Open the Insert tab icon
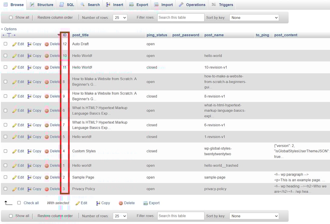The height and width of the screenshot is (224, 330). point(108,5)
